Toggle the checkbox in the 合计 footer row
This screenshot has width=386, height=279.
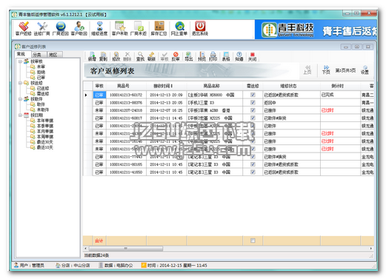[253, 241]
